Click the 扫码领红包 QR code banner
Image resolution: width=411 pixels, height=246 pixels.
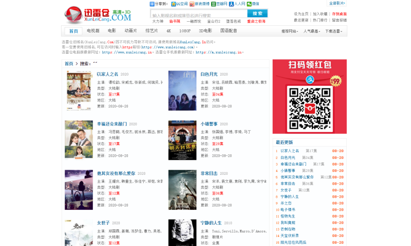pyautogui.click(x=310, y=97)
